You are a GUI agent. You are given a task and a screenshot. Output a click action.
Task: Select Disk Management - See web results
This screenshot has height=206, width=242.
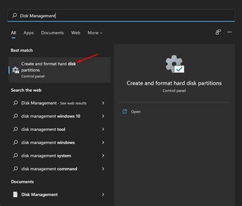(x=59, y=103)
